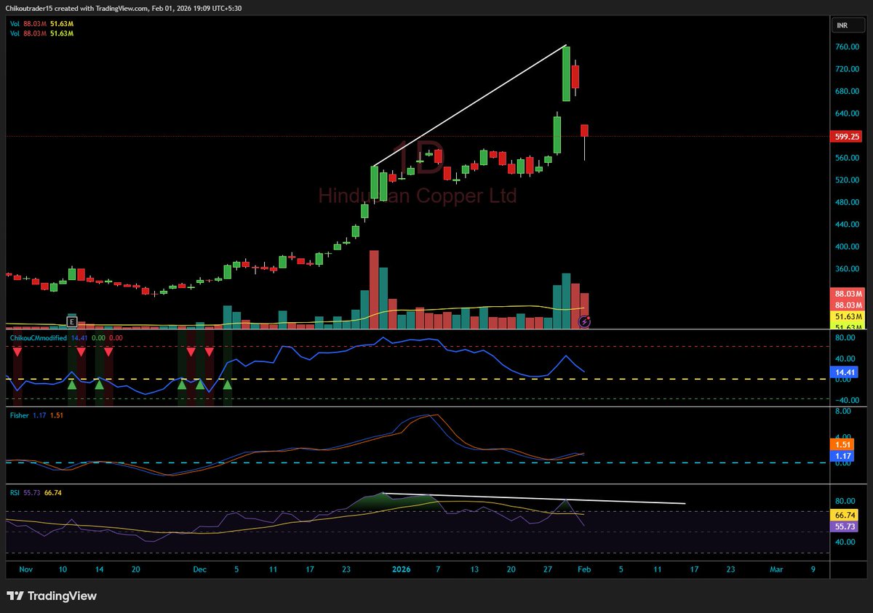Click the red 599.25 last price tag
Viewport: 873px width, 613px height.
[848, 136]
